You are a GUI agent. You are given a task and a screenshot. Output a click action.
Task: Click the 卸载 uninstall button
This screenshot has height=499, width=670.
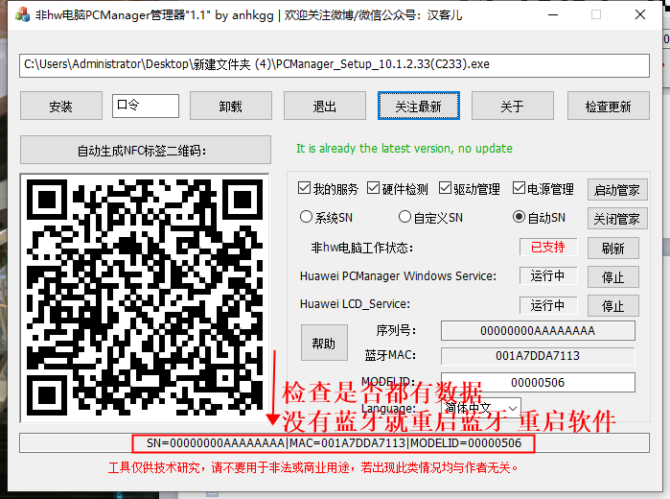click(231, 106)
